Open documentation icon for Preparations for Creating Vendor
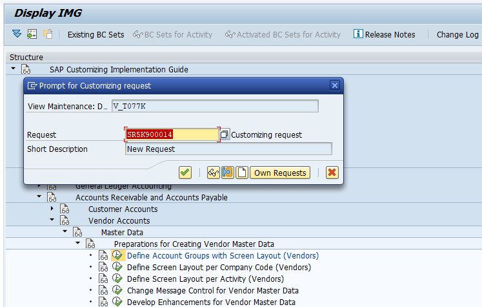The width and height of the screenshot is (482, 307). coord(90,244)
